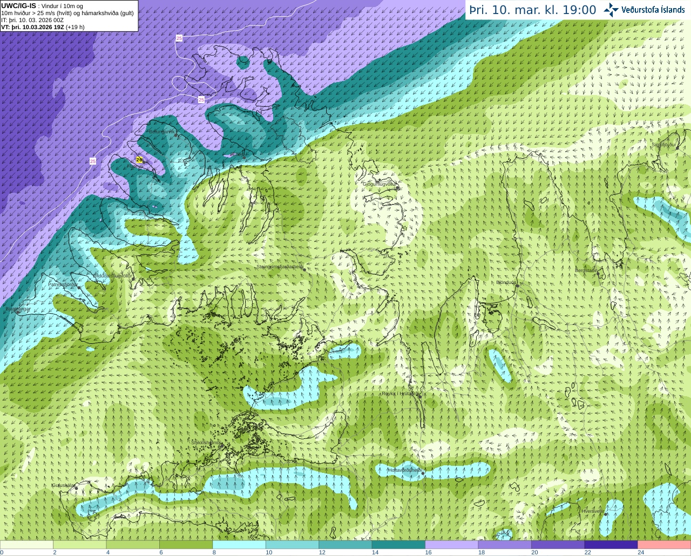Select the 18–20 m/s purple swatch
The width and height of the screenshot is (691, 556).
pos(505,545)
